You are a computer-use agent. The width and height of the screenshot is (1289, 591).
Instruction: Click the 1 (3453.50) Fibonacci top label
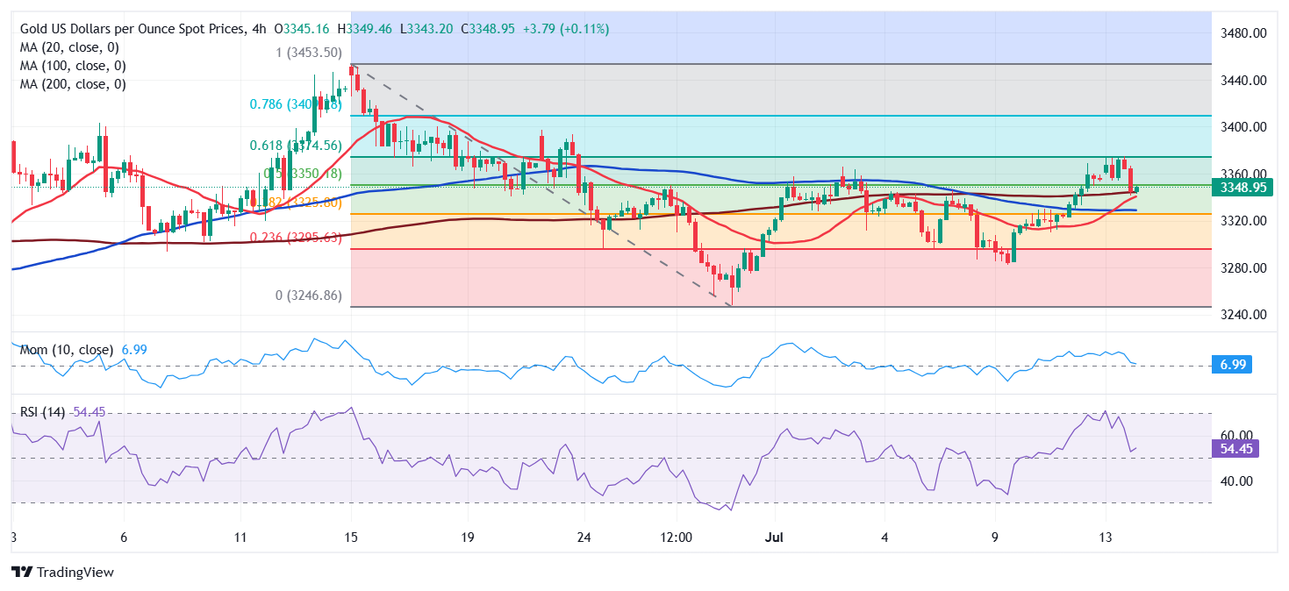[309, 53]
